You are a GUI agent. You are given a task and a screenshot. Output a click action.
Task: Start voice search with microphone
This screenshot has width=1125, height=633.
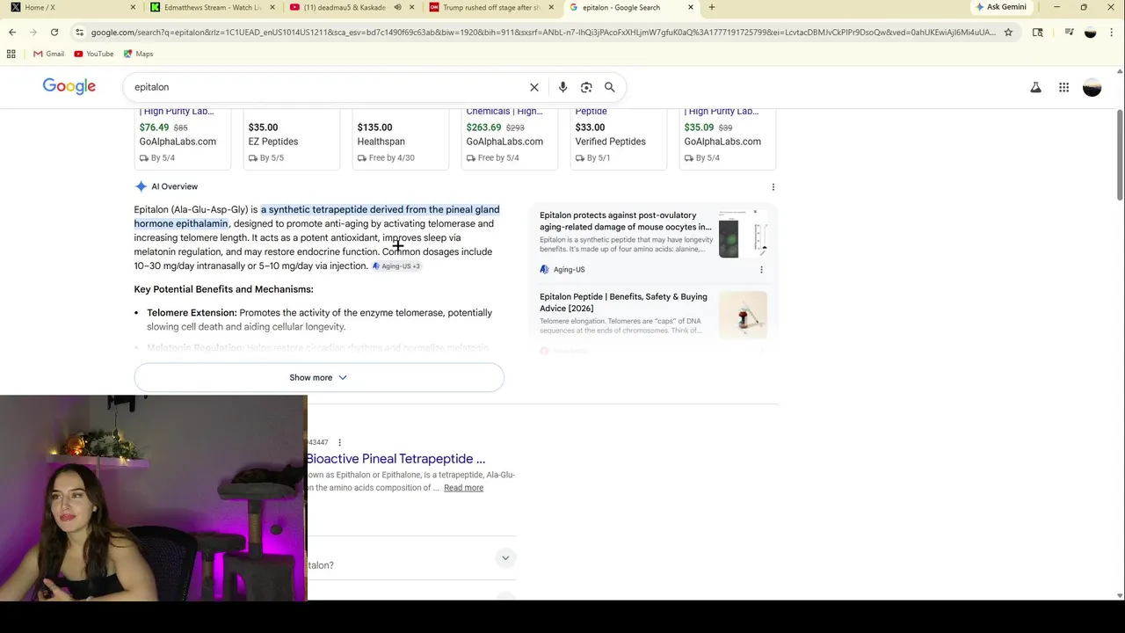[x=562, y=87]
